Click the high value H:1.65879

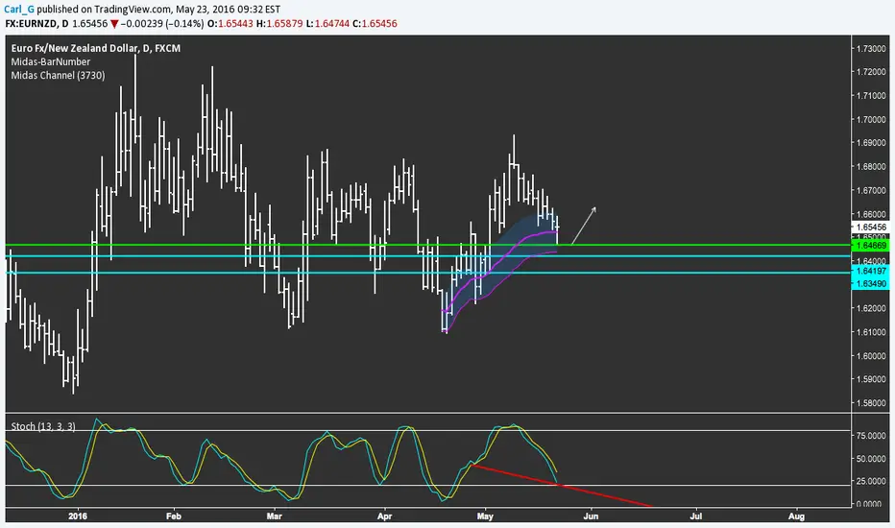pos(279,24)
